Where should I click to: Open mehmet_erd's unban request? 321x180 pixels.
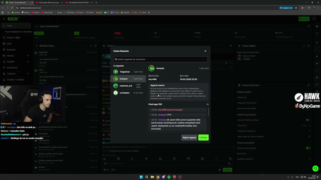[x=128, y=86]
